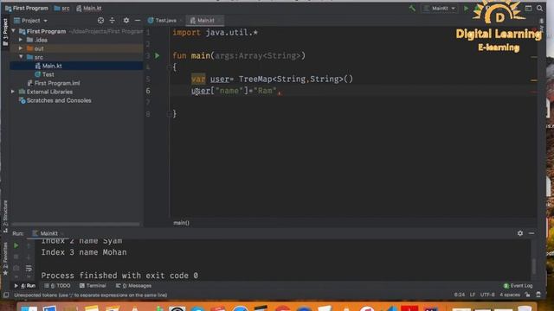
Task: Toggle soft-wrap in Run console
Action: click(29, 269)
